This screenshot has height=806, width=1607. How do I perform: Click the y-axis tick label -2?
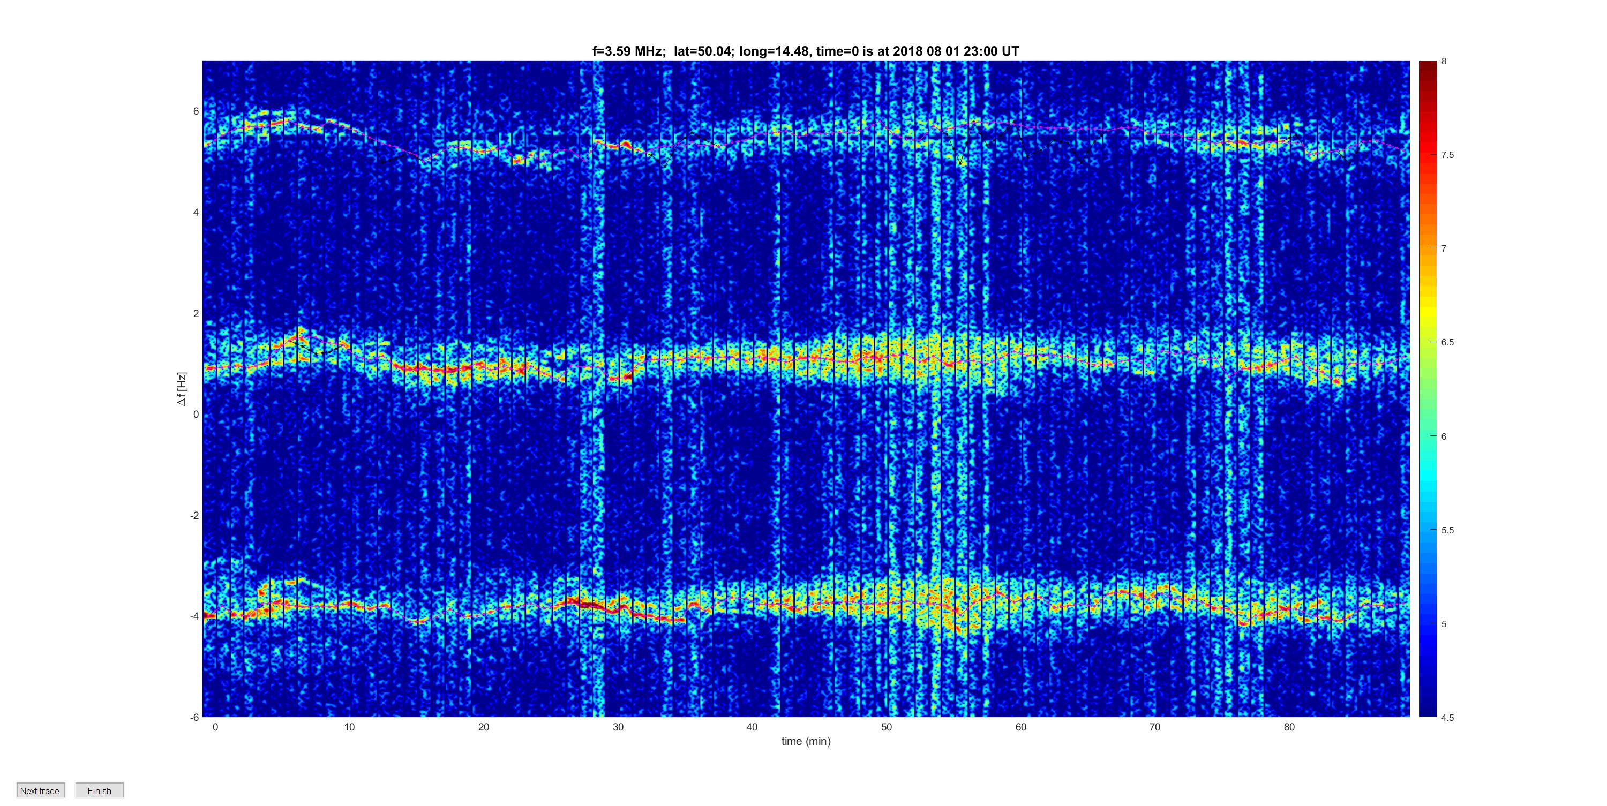pyautogui.click(x=194, y=515)
